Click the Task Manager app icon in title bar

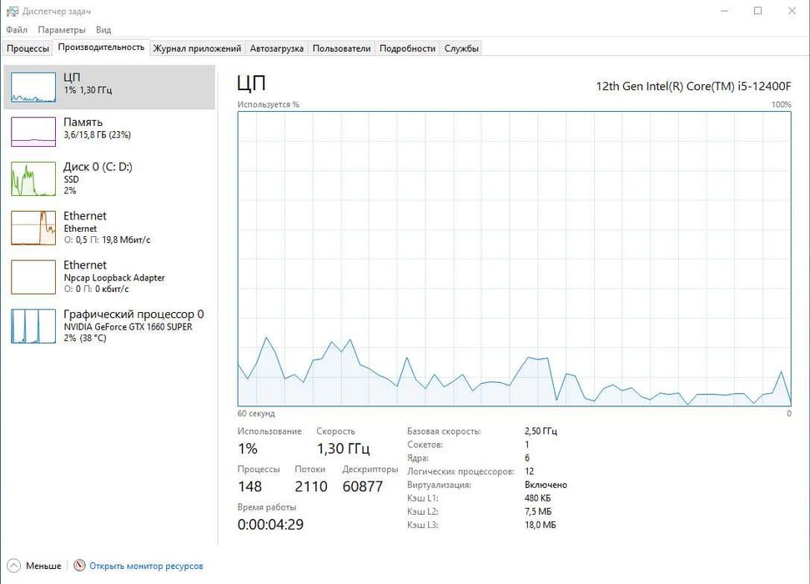pyautogui.click(x=11, y=11)
